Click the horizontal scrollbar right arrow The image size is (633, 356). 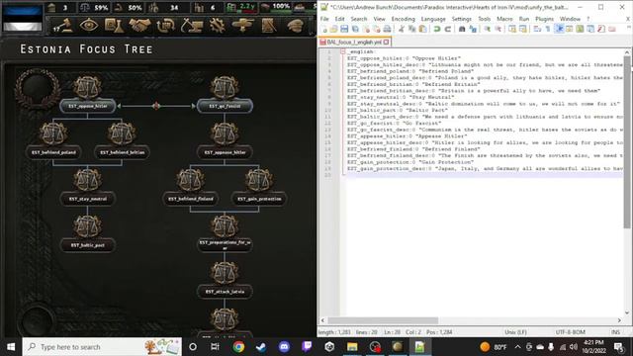[x=619, y=320]
